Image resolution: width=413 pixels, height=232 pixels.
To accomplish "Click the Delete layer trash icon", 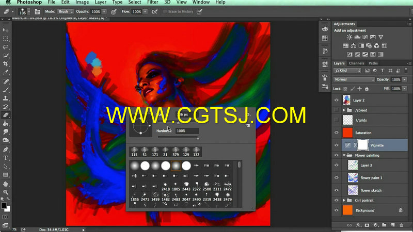I will pyautogui.click(x=402, y=225).
